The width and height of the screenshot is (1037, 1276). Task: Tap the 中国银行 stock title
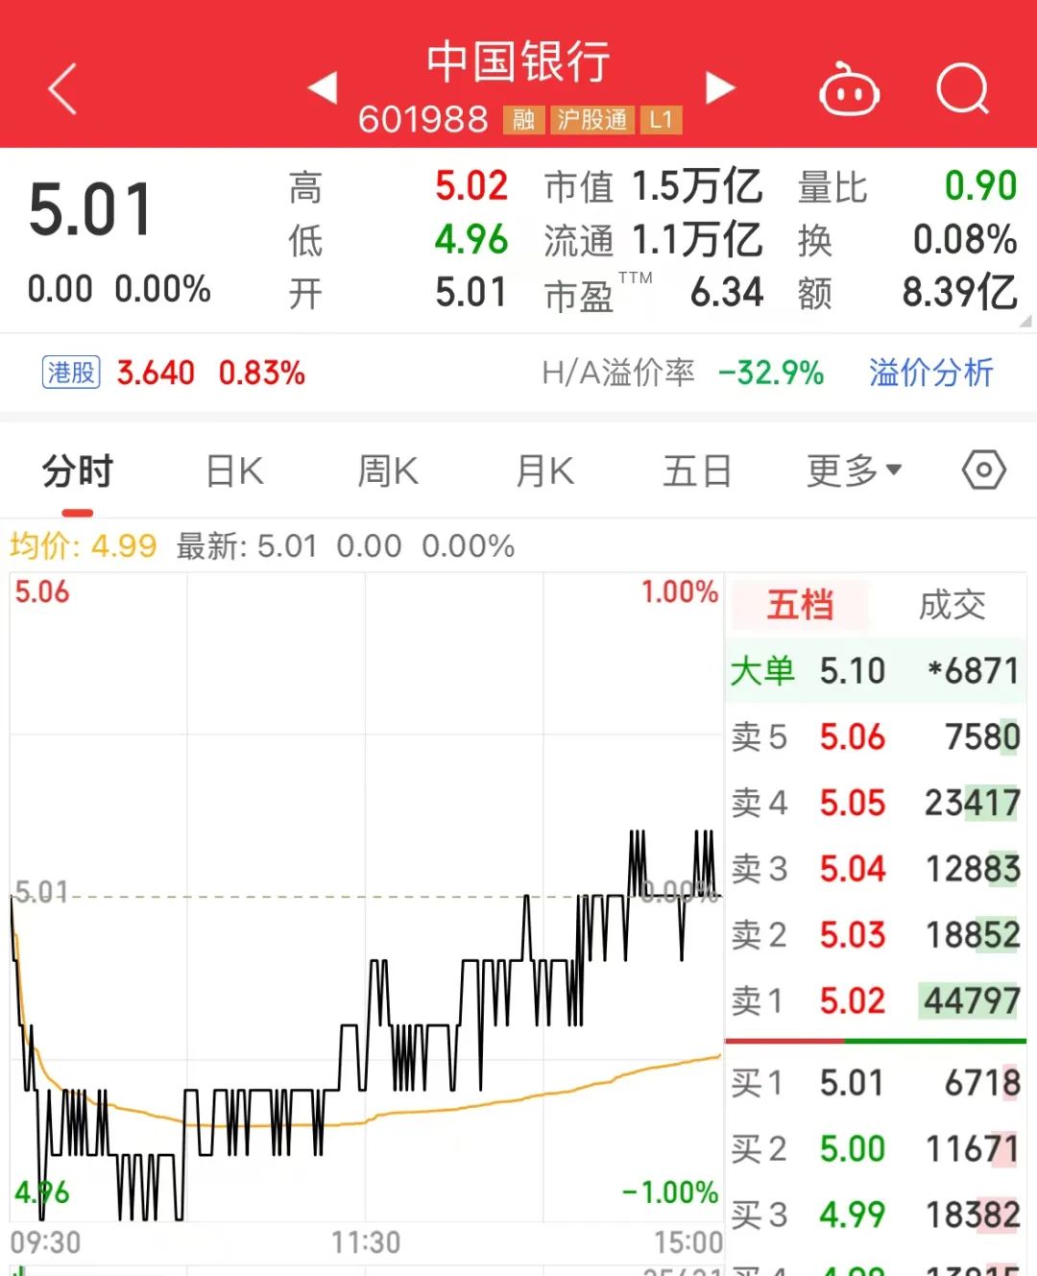pos(518,61)
